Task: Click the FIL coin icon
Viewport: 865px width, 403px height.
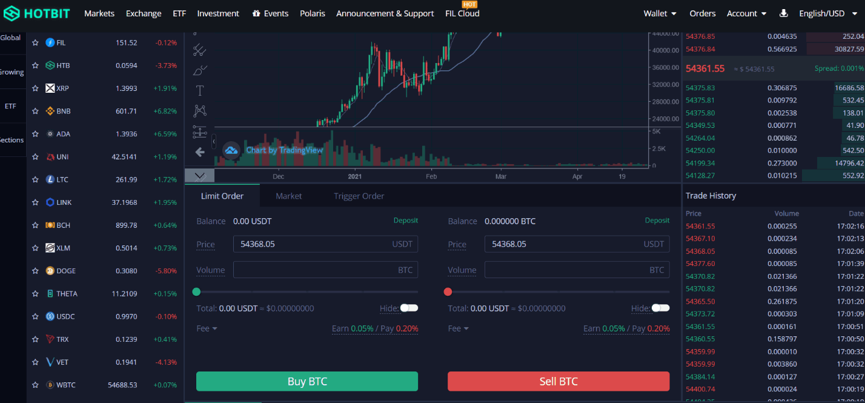Action: [x=50, y=43]
